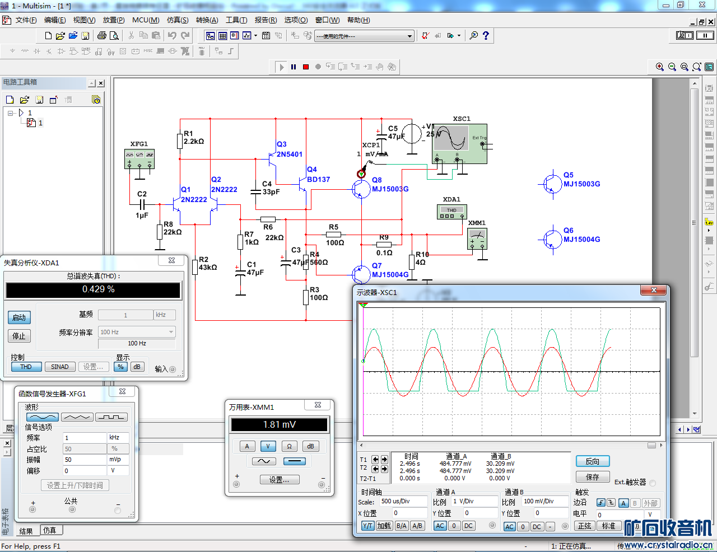Open the 仿真(S) simulate menu

[x=178, y=20]
